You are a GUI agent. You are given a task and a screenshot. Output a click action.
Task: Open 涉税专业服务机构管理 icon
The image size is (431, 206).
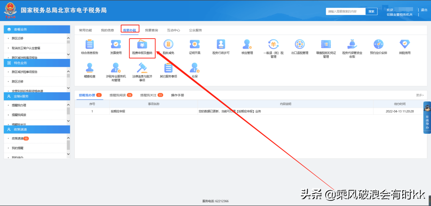coord(116,68)
